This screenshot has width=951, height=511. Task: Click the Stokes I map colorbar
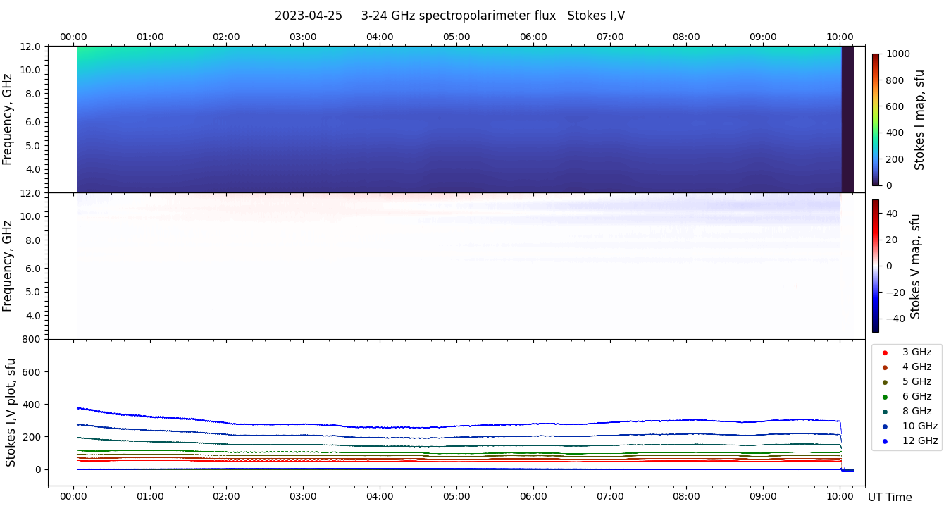click(x=876, y=119)
